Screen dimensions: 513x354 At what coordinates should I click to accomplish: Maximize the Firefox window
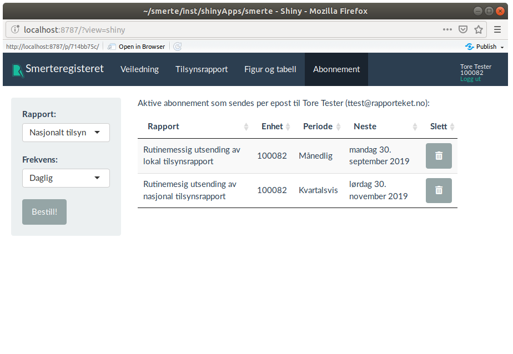[489, 11]
